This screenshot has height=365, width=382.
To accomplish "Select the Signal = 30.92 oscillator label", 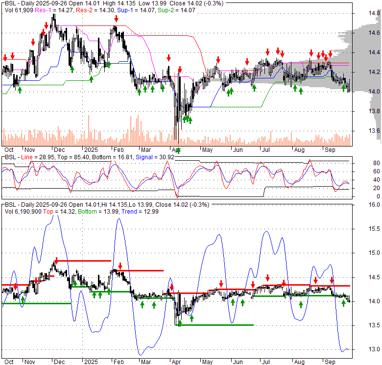I will [155, 157].
